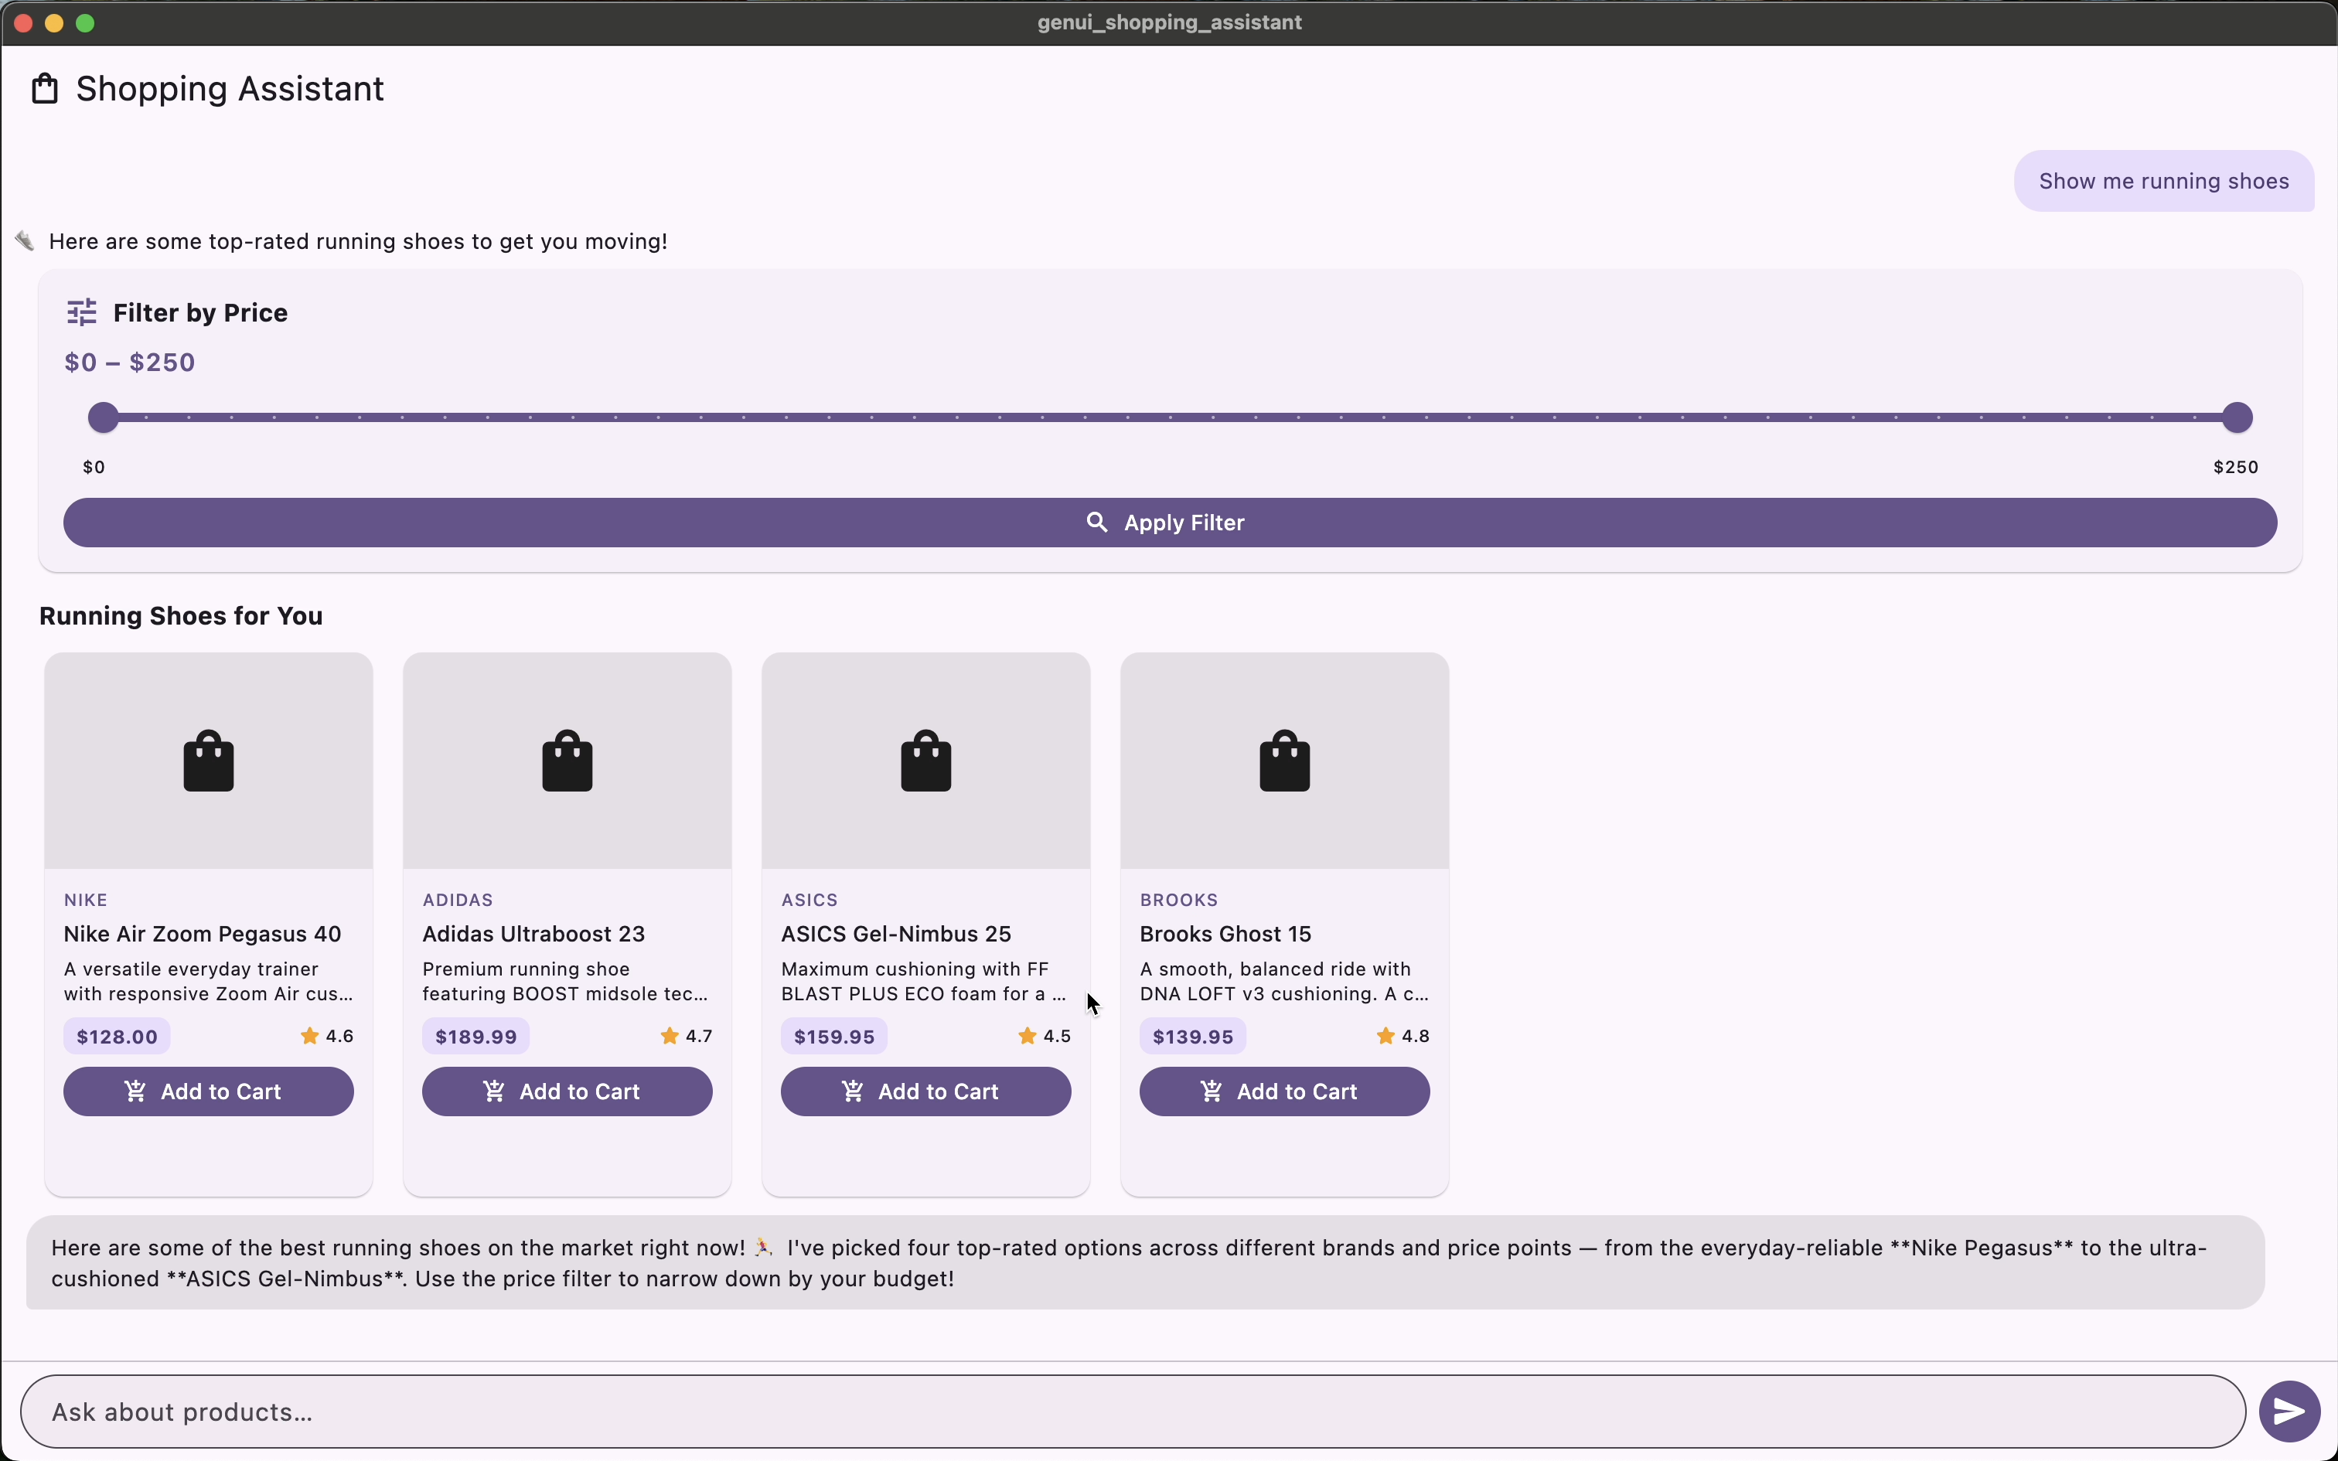Screen dimensions: 2338x1461
Task: Click the cart icon in ASICS Add to Cart
Action: click(x=852, y=1091)
